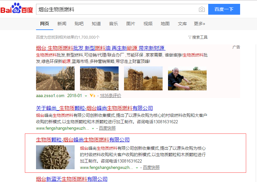Click first www.fengshangshengwuzh... URL
Viewport: 257px width, 182px height.
click(62, 128)
